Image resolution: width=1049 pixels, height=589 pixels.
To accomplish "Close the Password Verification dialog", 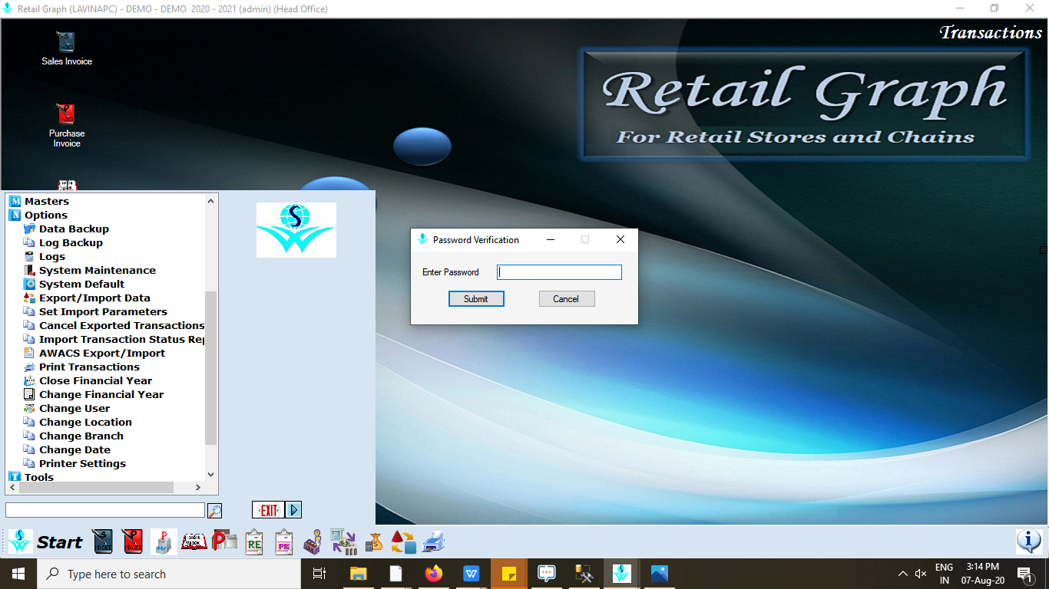I will point(620,239).
